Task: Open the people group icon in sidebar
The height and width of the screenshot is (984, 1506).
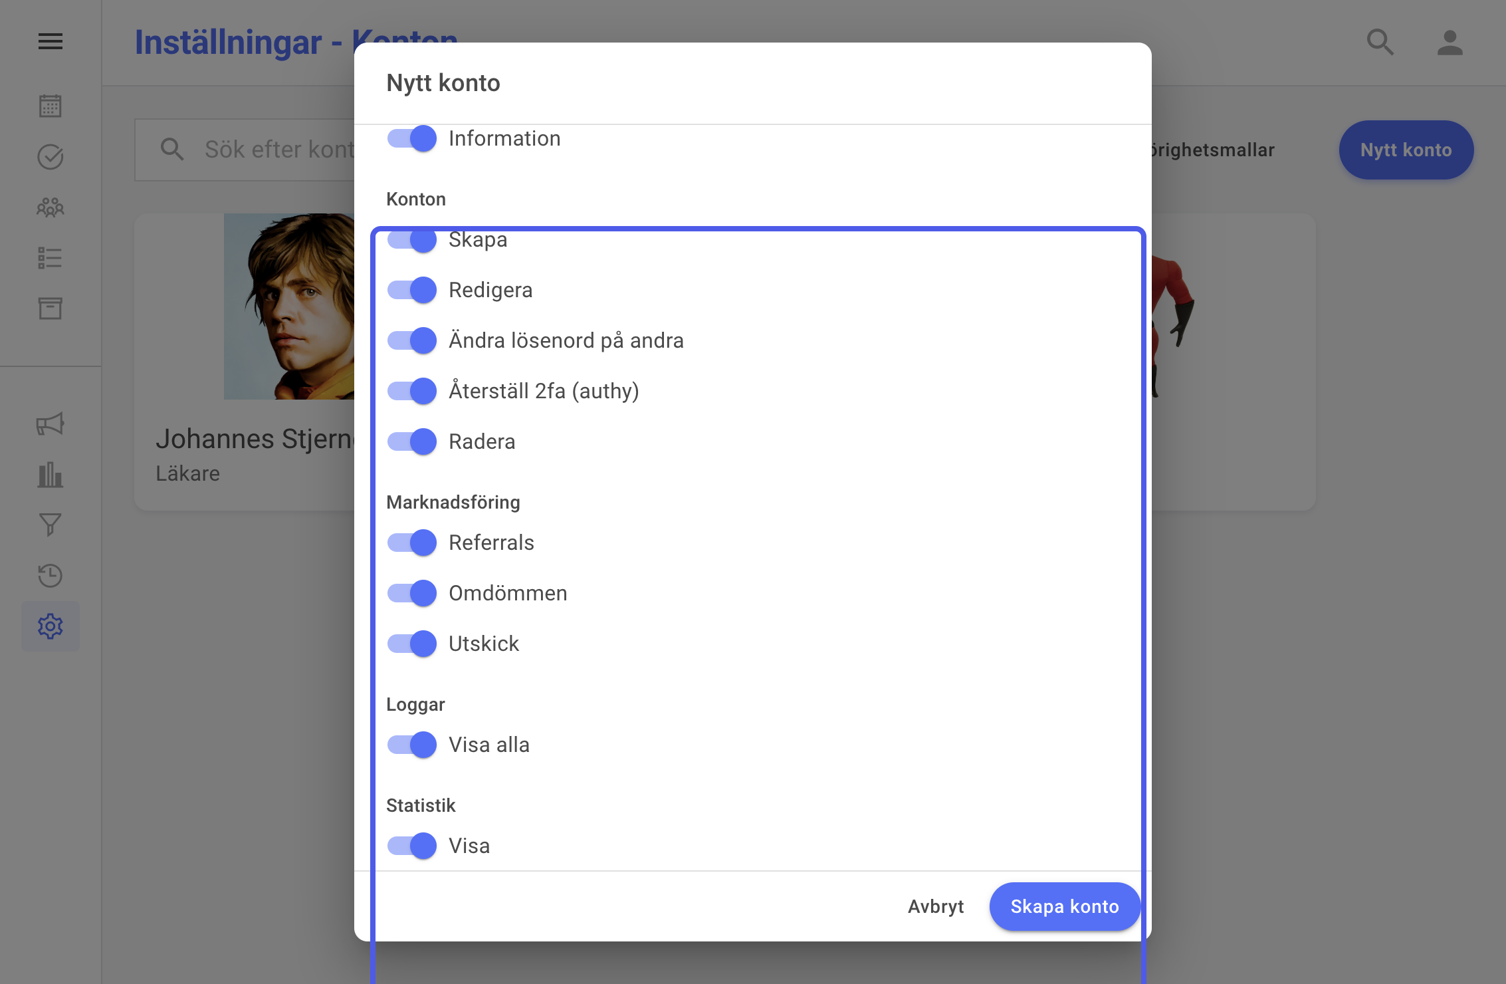Action: click(51, 207)
